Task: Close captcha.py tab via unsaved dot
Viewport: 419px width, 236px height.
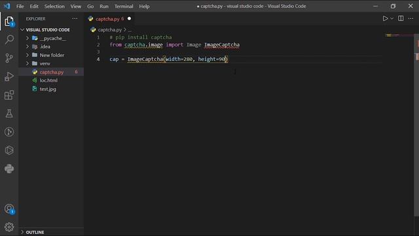Action: (x=130, y=18)
